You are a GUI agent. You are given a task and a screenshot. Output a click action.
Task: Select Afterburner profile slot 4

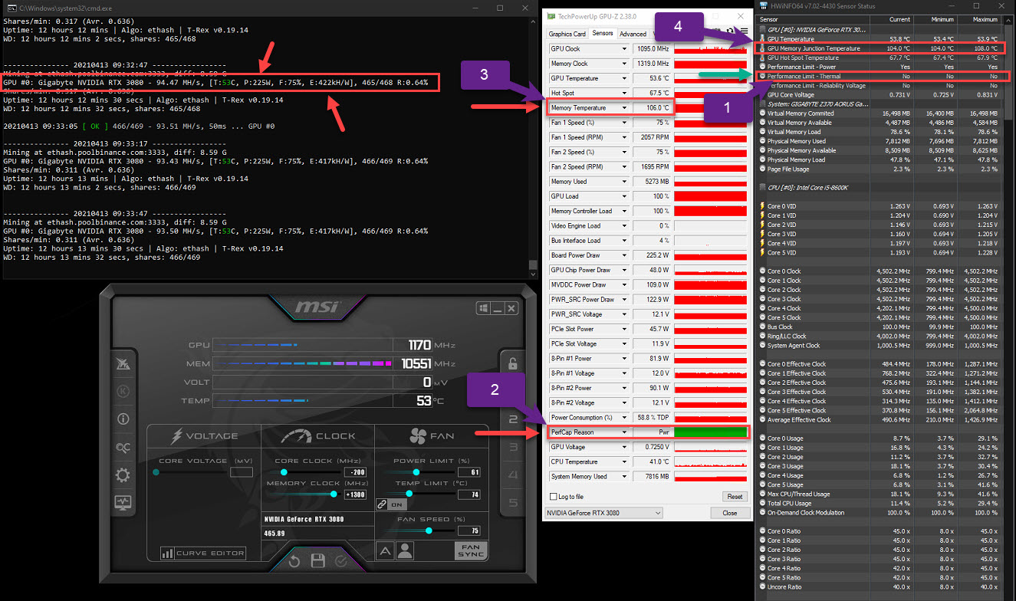(513, 475)
